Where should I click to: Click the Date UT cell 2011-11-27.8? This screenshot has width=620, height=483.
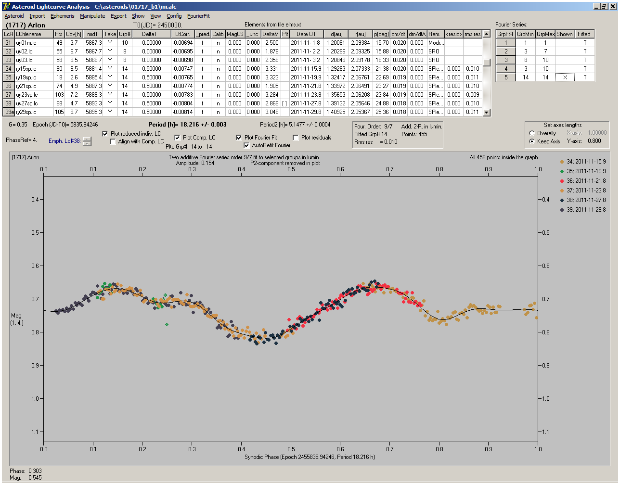click(x=306, y=103)
